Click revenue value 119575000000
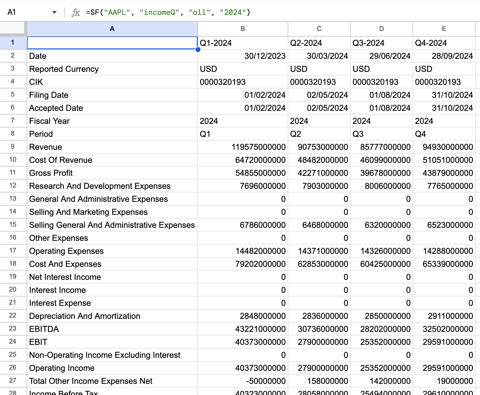The height and width of the screenshot is (395, 480). pos(243,147)
